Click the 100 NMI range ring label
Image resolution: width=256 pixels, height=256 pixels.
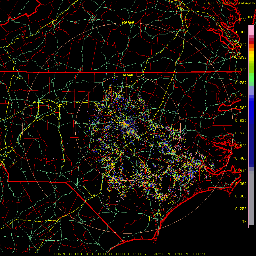(x=128, y=22)
